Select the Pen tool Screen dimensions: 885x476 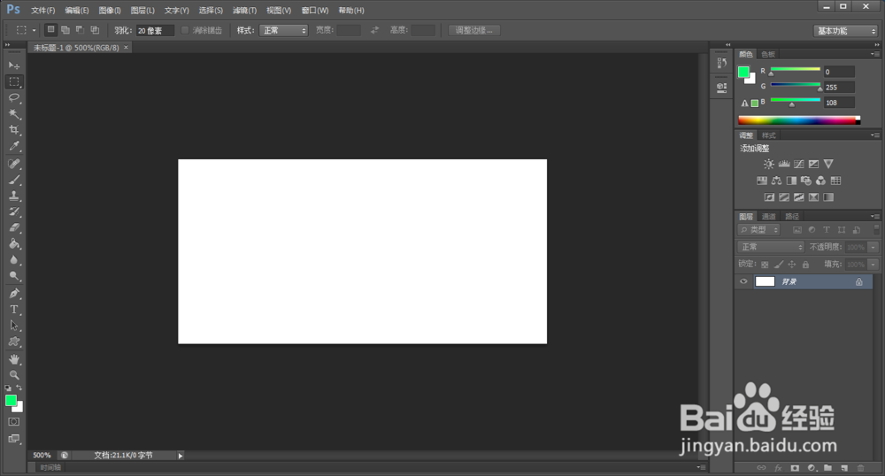pos(14,293)
